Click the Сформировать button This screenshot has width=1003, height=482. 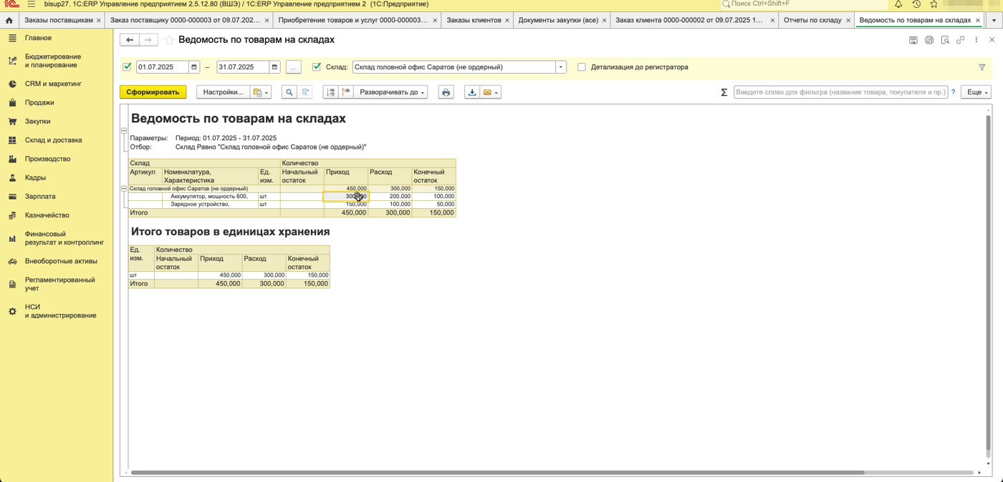click(x=153, y=92)
